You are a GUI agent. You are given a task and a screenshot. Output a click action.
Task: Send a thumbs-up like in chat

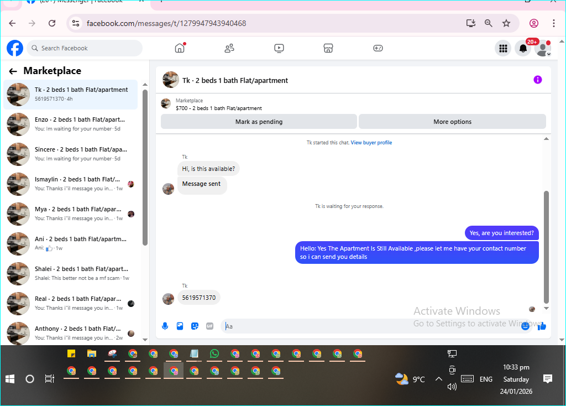[542, 326]
